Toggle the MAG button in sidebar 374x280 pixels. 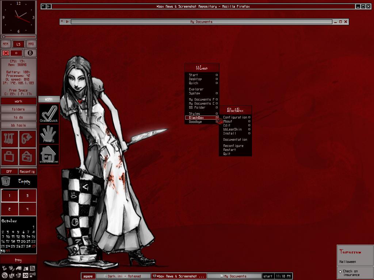tap(31, 44)
